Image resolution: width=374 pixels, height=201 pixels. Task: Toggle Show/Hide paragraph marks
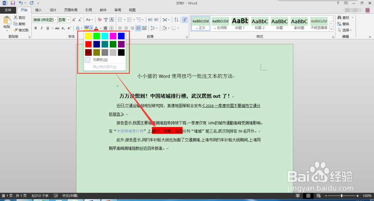coord(185,20)
